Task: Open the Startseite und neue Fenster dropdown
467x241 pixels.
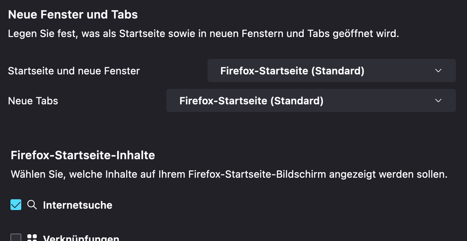Action: point(331,71)
